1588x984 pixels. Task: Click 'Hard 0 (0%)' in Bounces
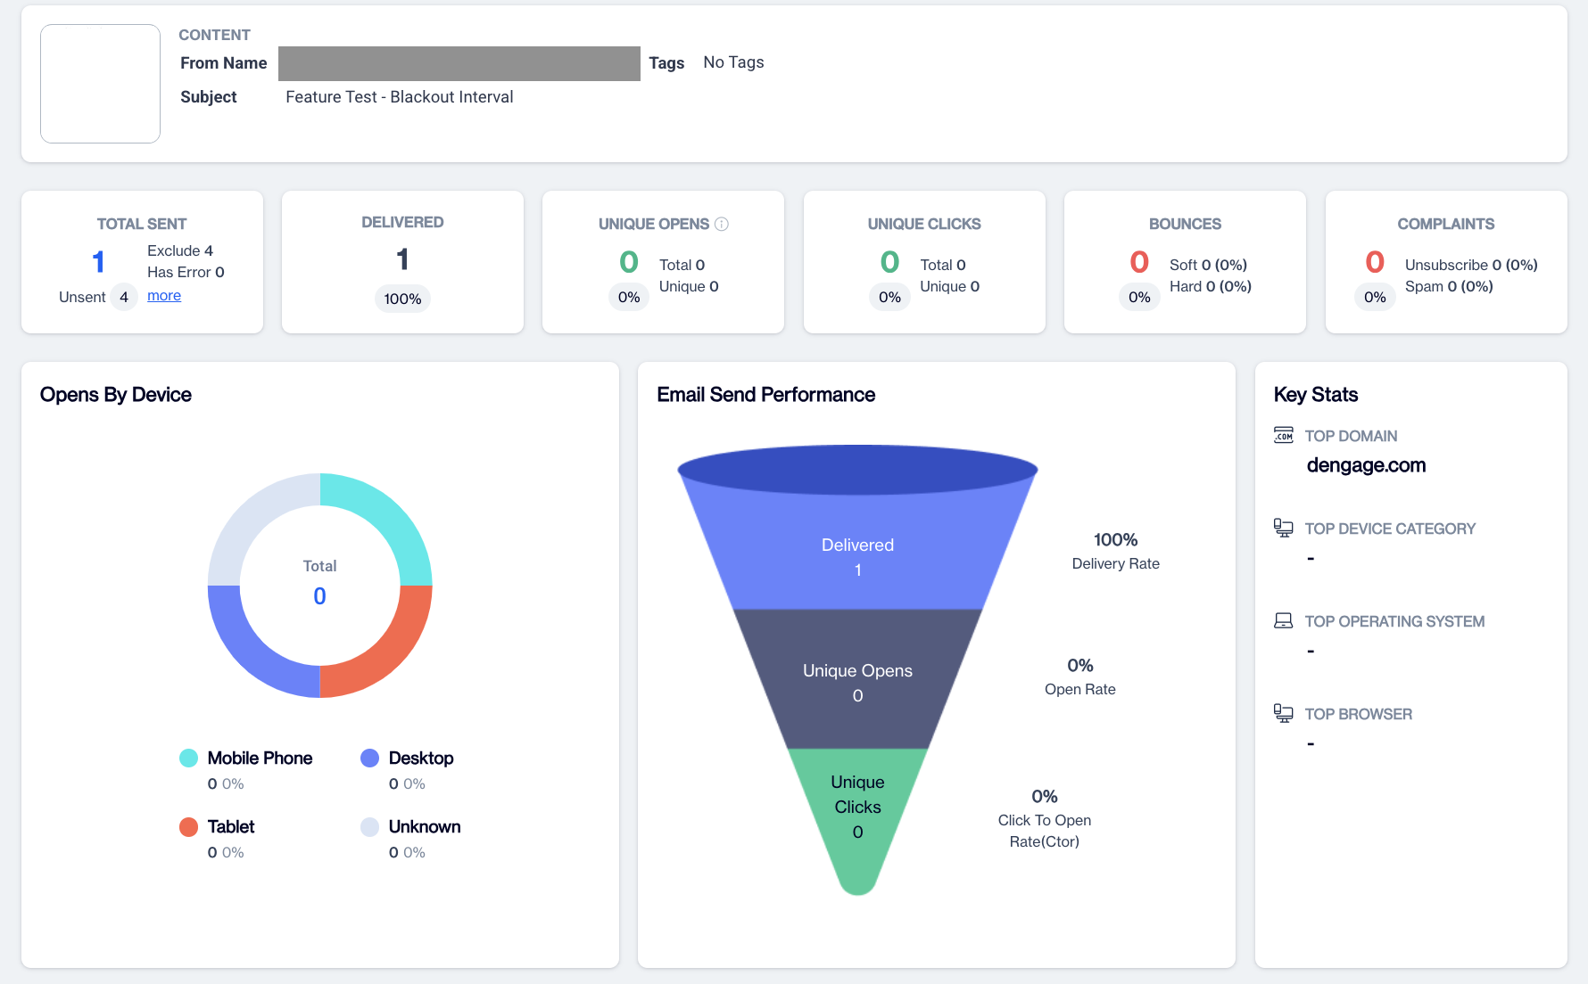click(1211, 286)
